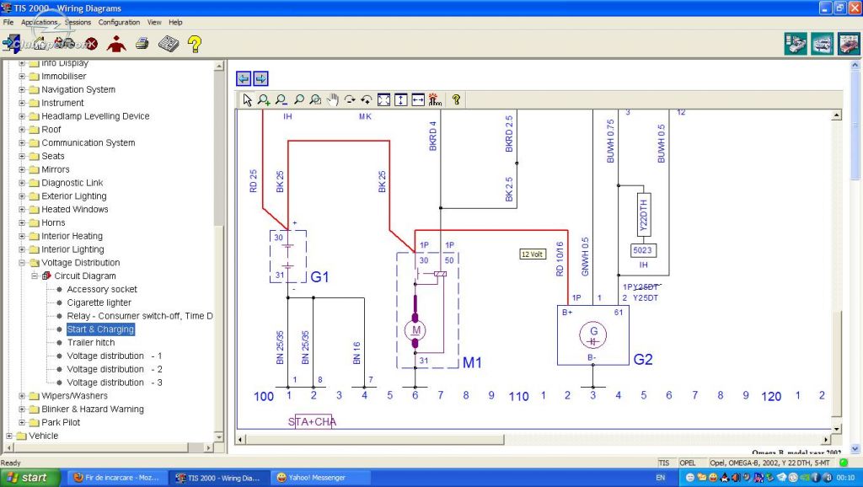Expand the Exterior Lighting folder
This screenshot has width=863, height=487.
coord(22,196)
